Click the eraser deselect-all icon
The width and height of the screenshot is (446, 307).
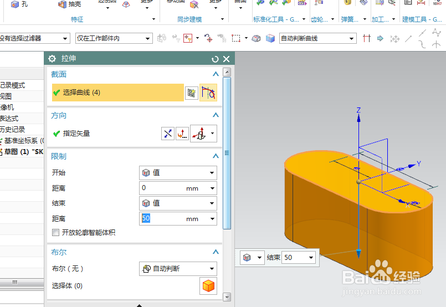(256, 38)
